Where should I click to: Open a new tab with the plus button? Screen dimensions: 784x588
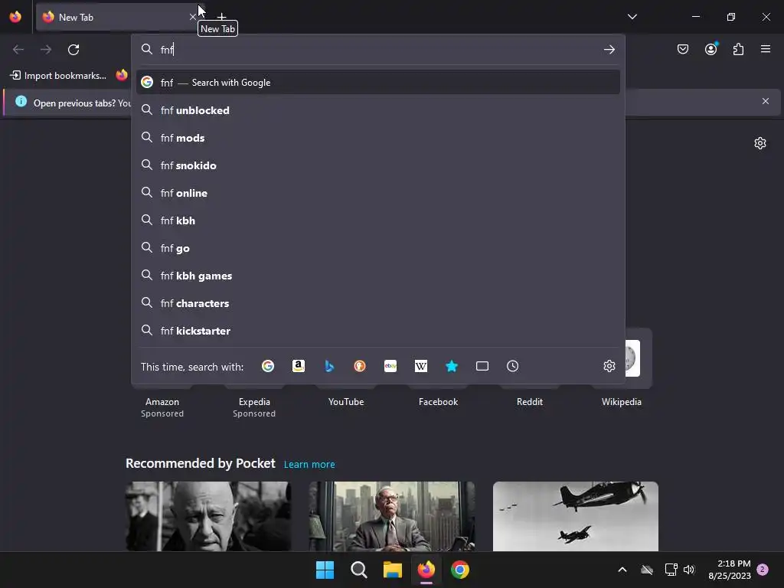(x=221, y=17)
